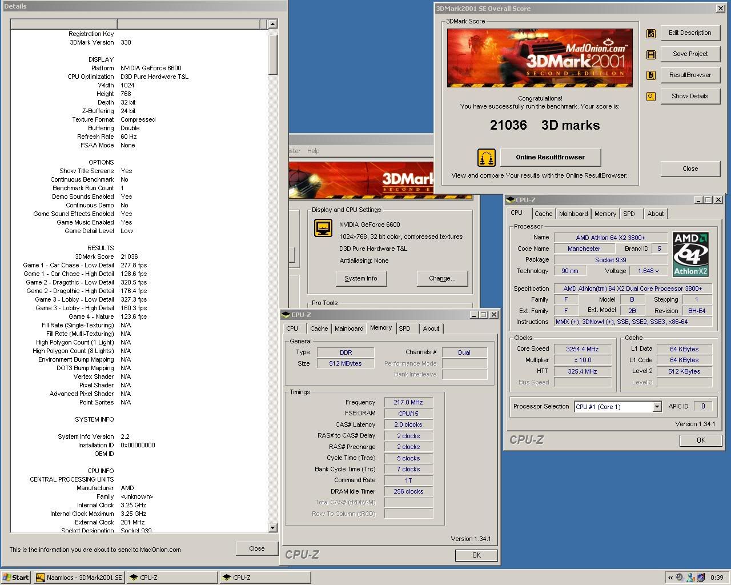Click the Channels # Dual field
This screenshot has width=731, height=585.
coord(464,352)
